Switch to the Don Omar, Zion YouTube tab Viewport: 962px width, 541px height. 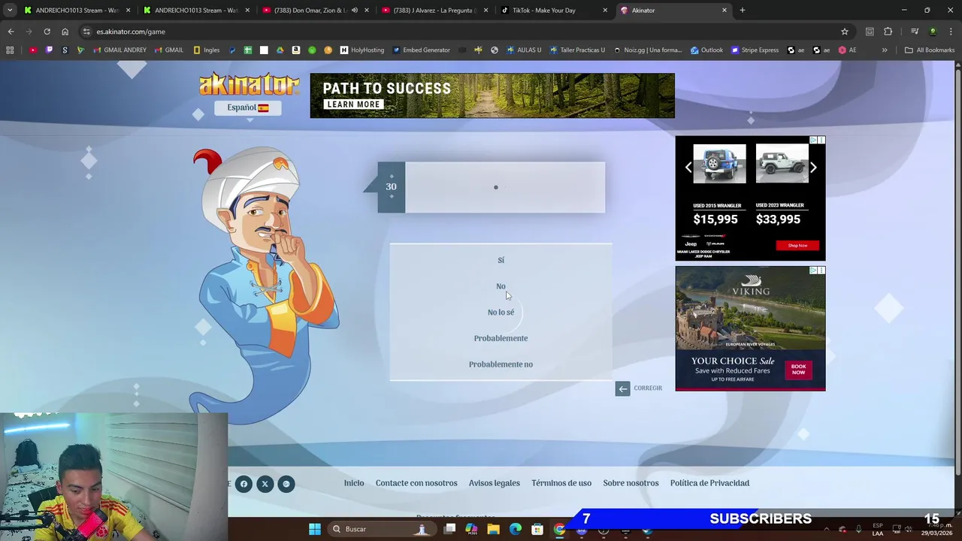[316, 11]
